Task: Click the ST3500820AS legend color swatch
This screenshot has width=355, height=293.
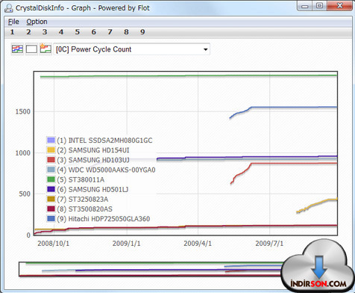Action: 51,209
